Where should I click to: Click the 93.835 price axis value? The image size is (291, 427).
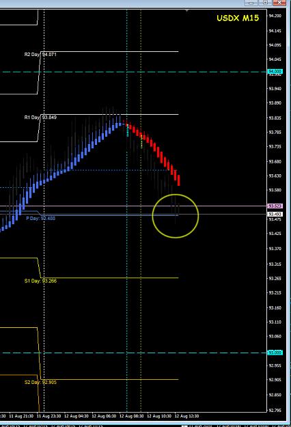point(275,118)
